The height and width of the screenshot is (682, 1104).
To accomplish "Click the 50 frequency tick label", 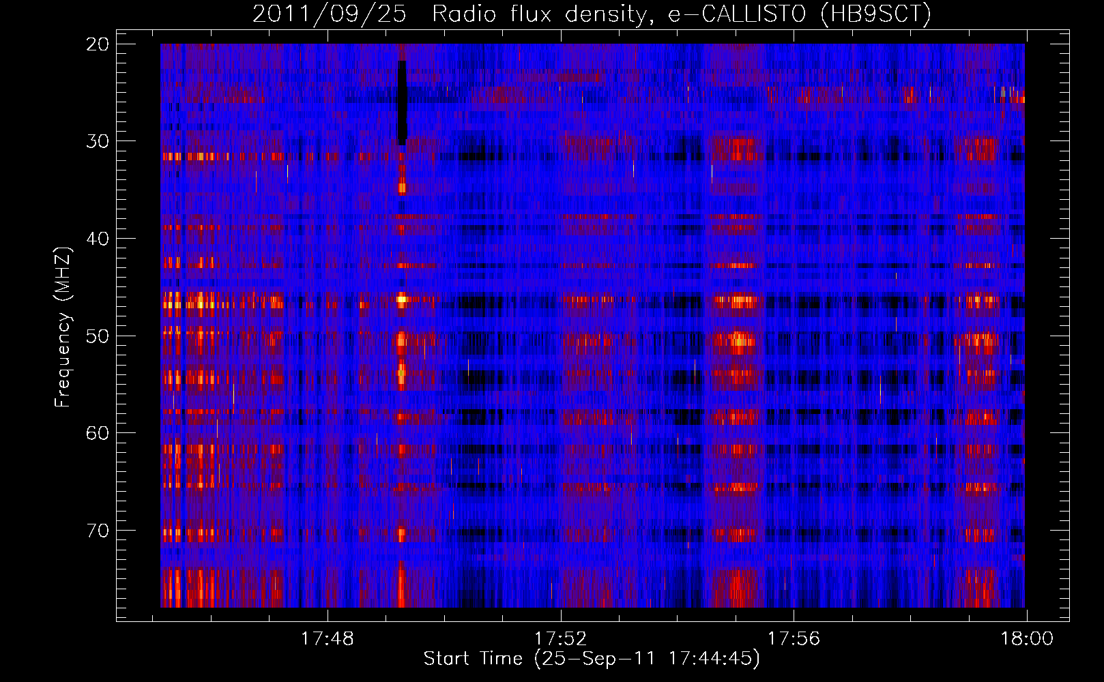I will tap(98, 336).
